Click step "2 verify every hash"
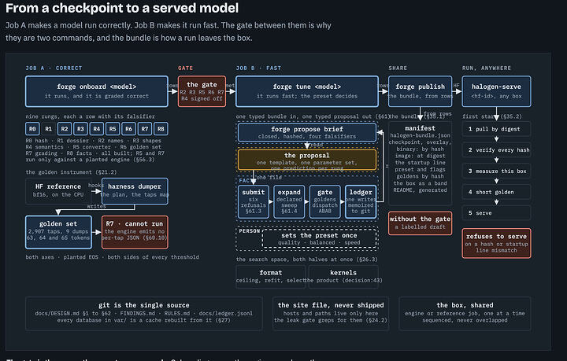Image resolution: width=567 pixels, height=361 pixels. (x=496, y=149)
